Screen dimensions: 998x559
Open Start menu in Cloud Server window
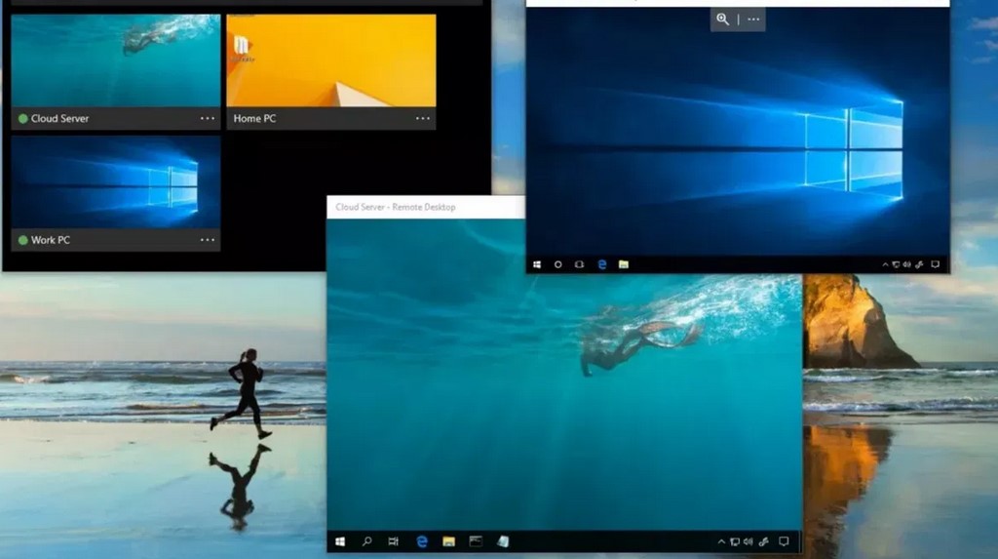(340, 541)
